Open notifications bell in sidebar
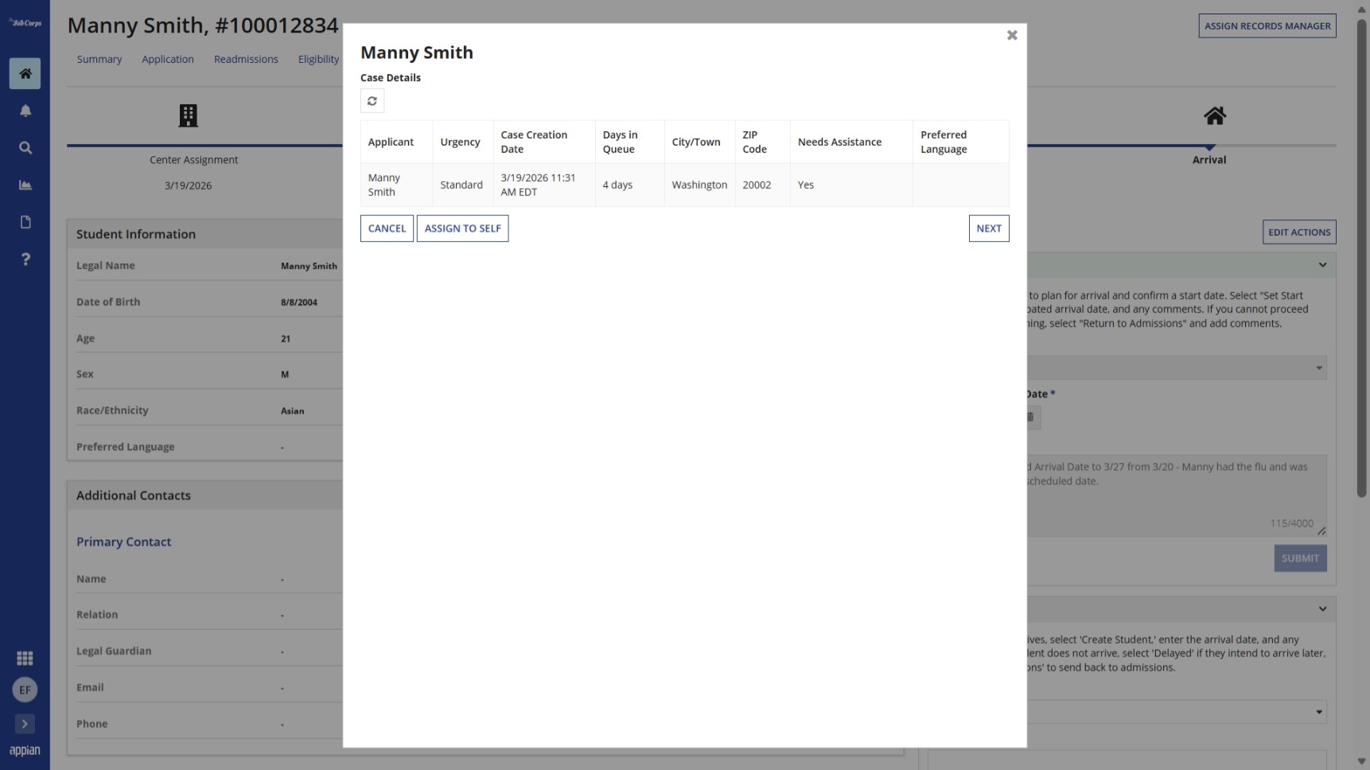1370x770 pixels. [25, 111]
